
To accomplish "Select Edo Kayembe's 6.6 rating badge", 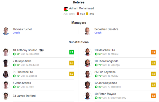I will pos(153,74).
